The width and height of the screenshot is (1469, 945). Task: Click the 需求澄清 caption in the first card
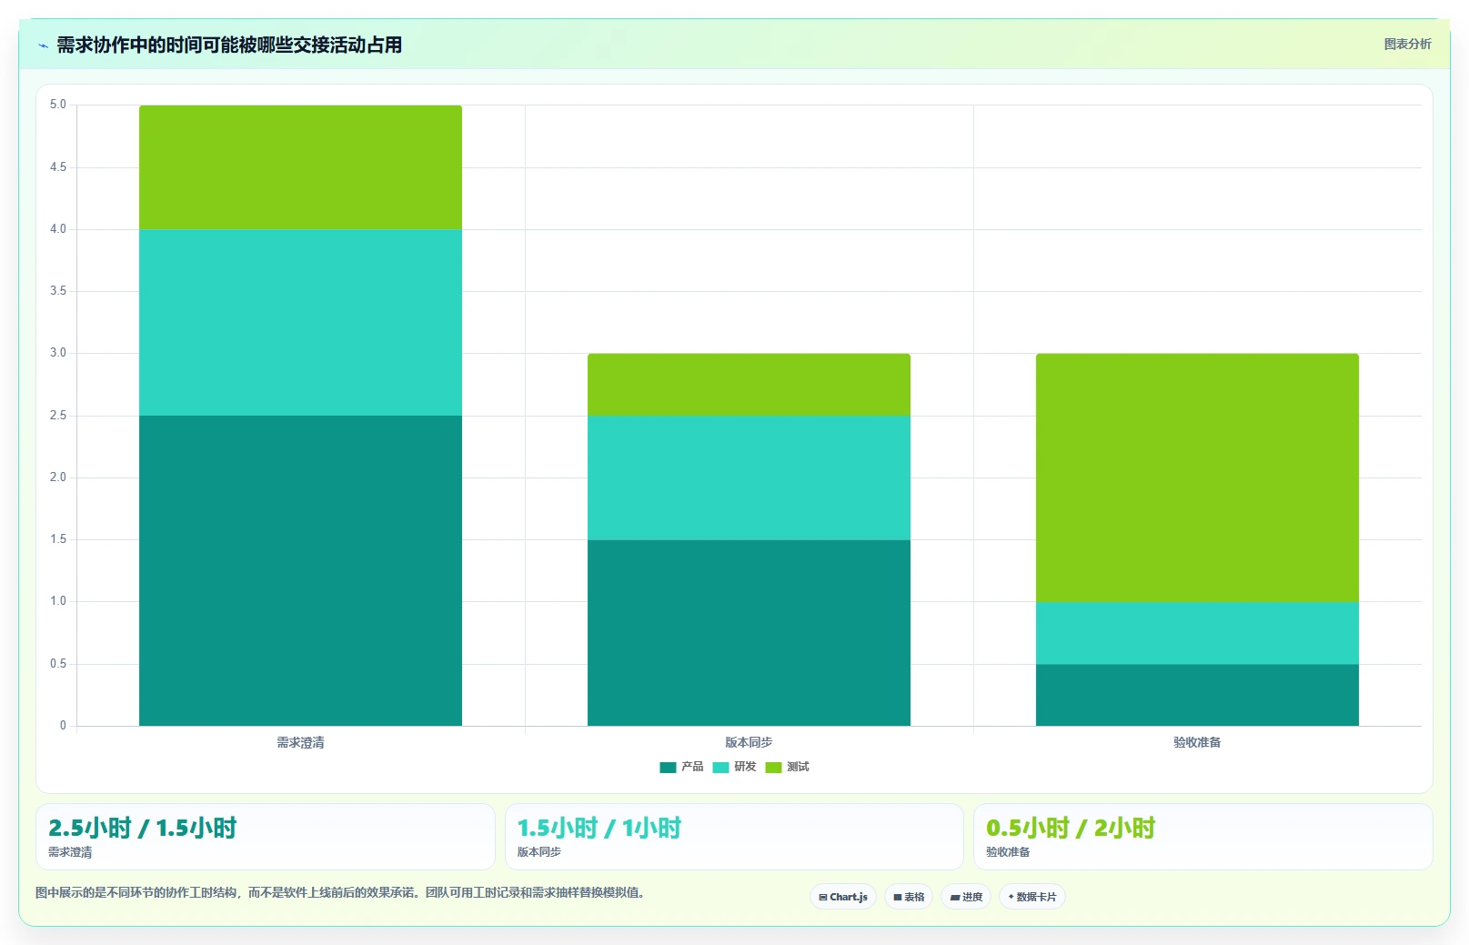(x=70, y=852)
